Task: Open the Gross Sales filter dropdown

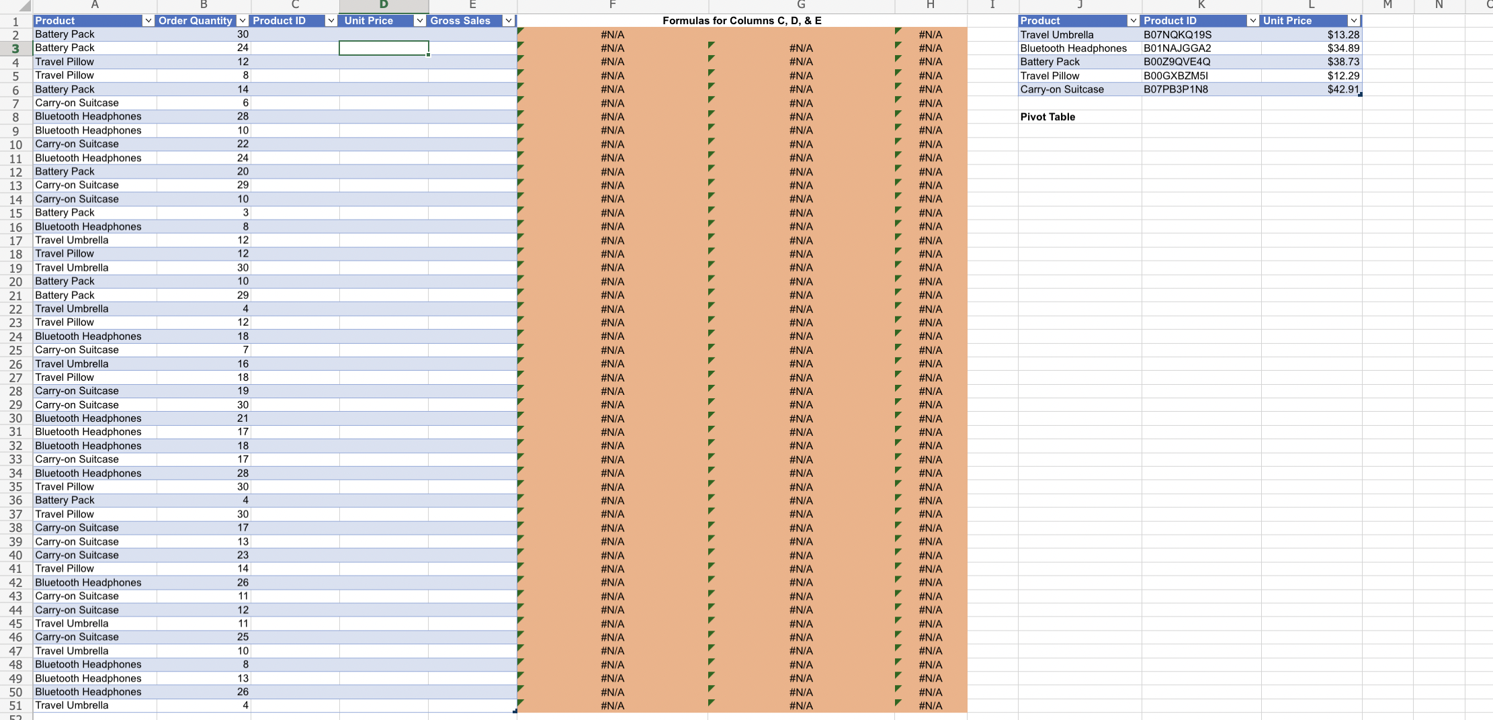Action: (509, 21)
